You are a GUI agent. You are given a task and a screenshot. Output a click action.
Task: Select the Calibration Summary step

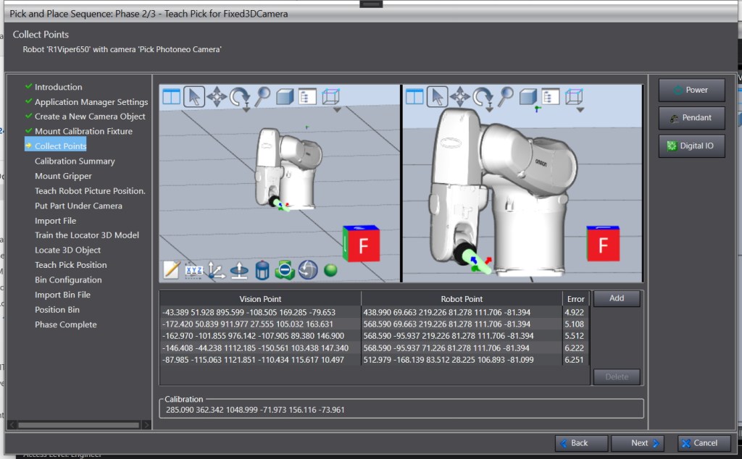point(75,161)
